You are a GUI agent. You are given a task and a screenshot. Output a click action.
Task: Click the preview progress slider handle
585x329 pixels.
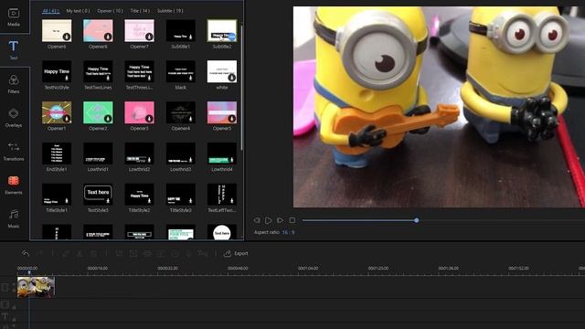click(x=417, y=220)
